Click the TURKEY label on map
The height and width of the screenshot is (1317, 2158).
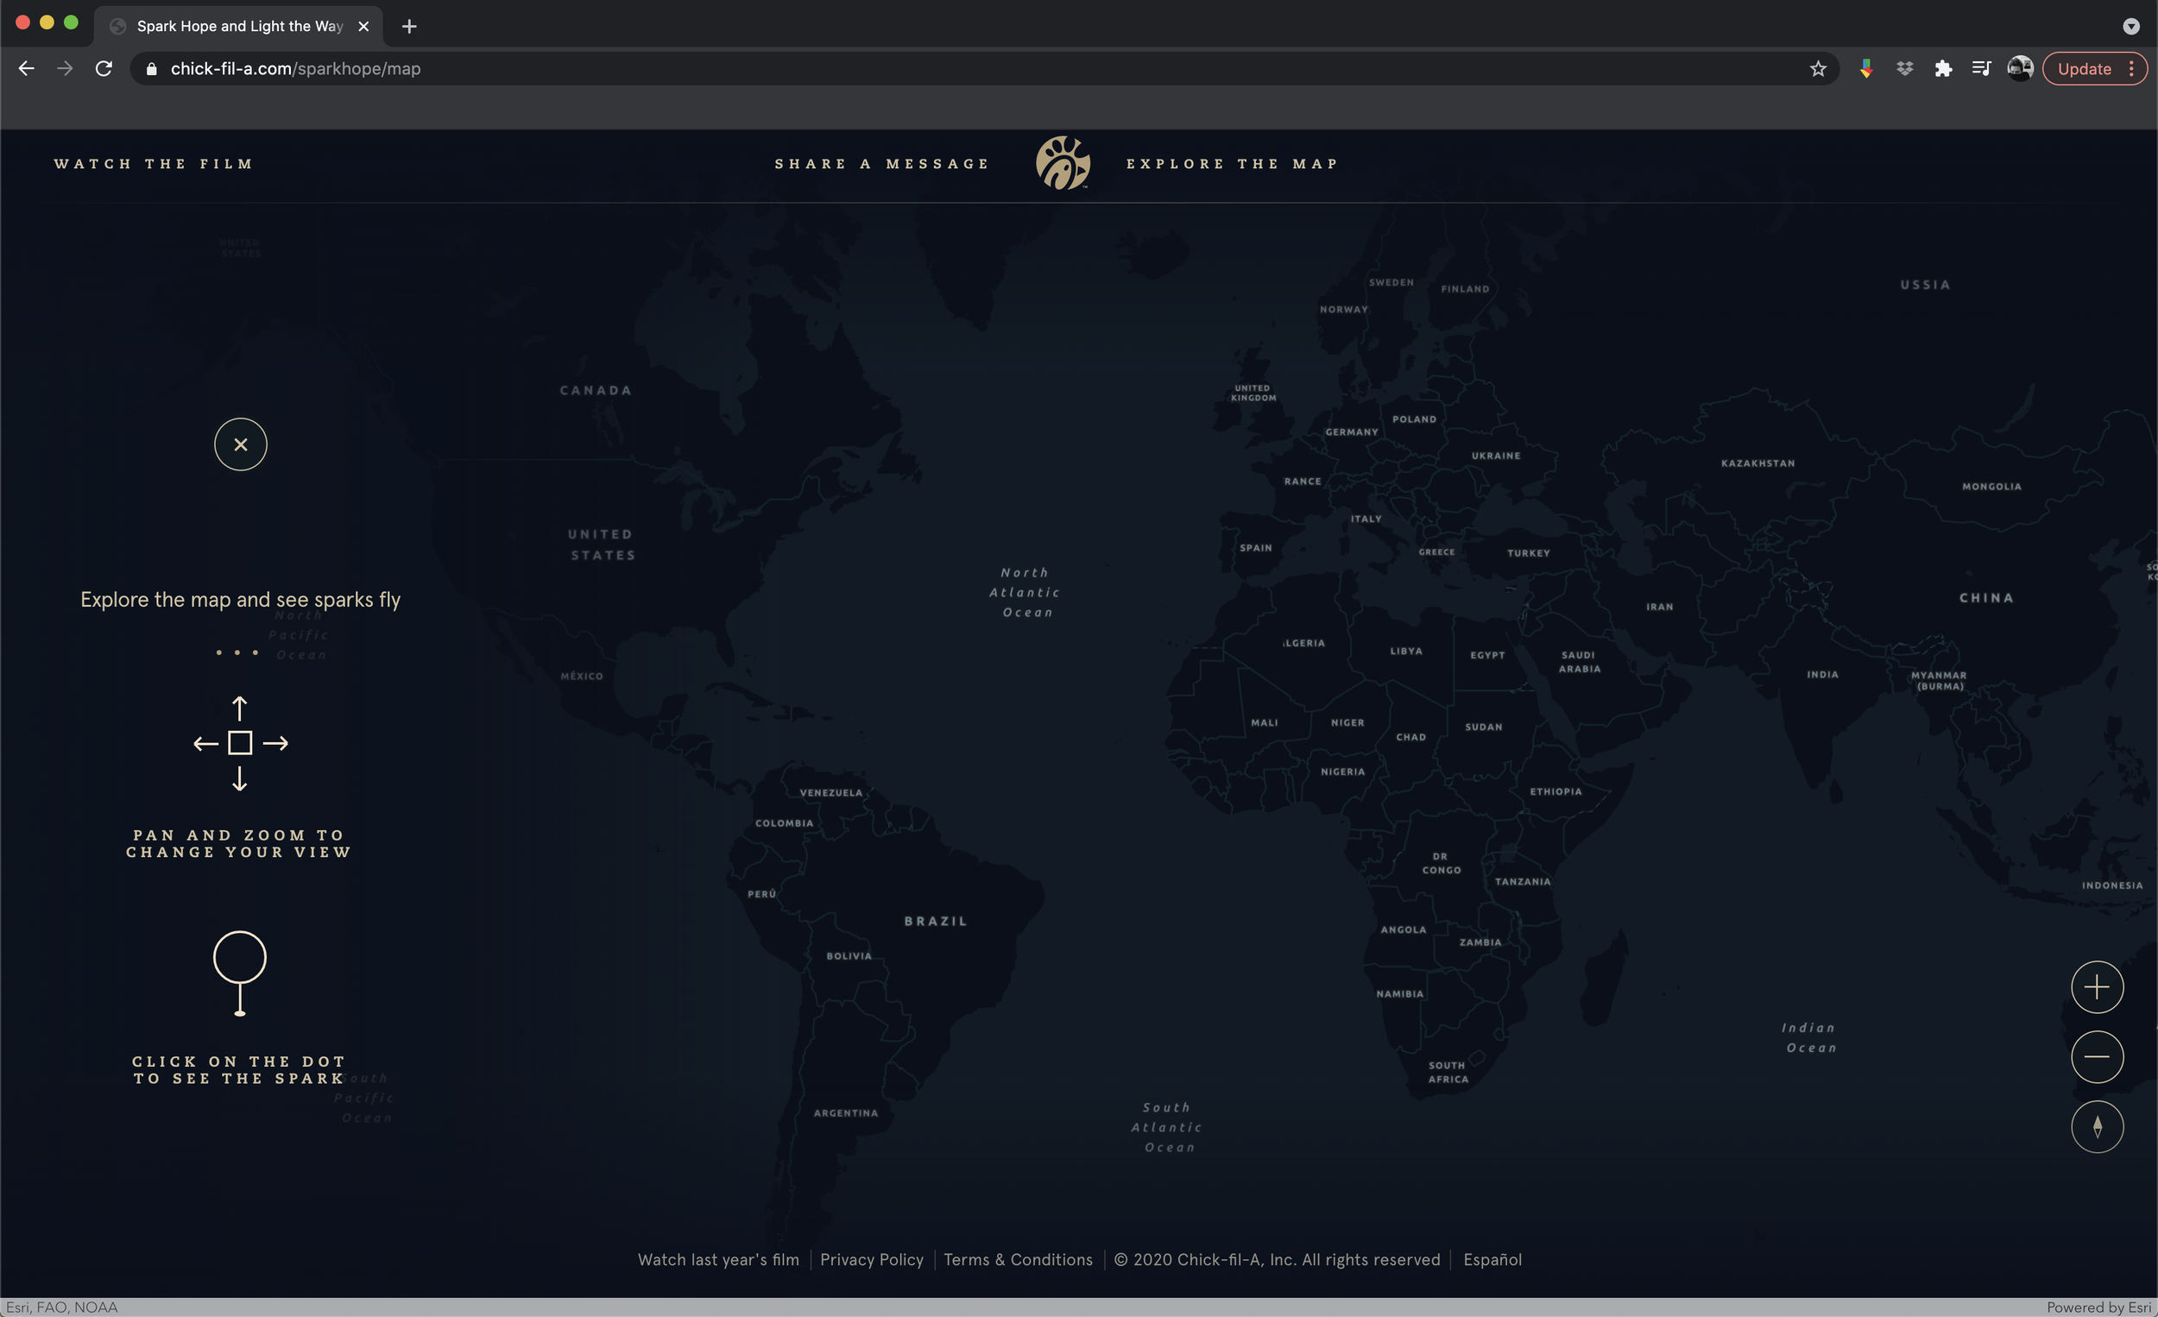1528,553
